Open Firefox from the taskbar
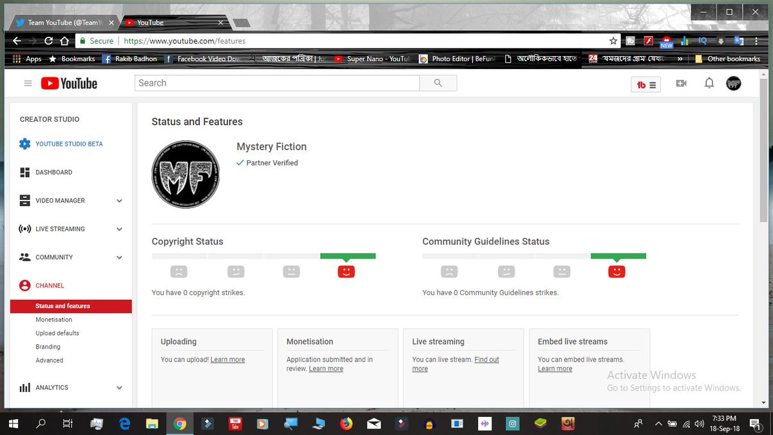The height and width of the screenshot is (435, 773). coord(347,423)
